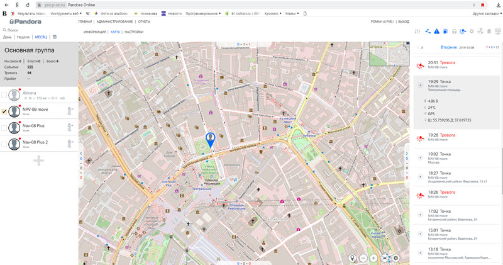Open map settings gear button

pyautogui.click(x=396, y=258)
